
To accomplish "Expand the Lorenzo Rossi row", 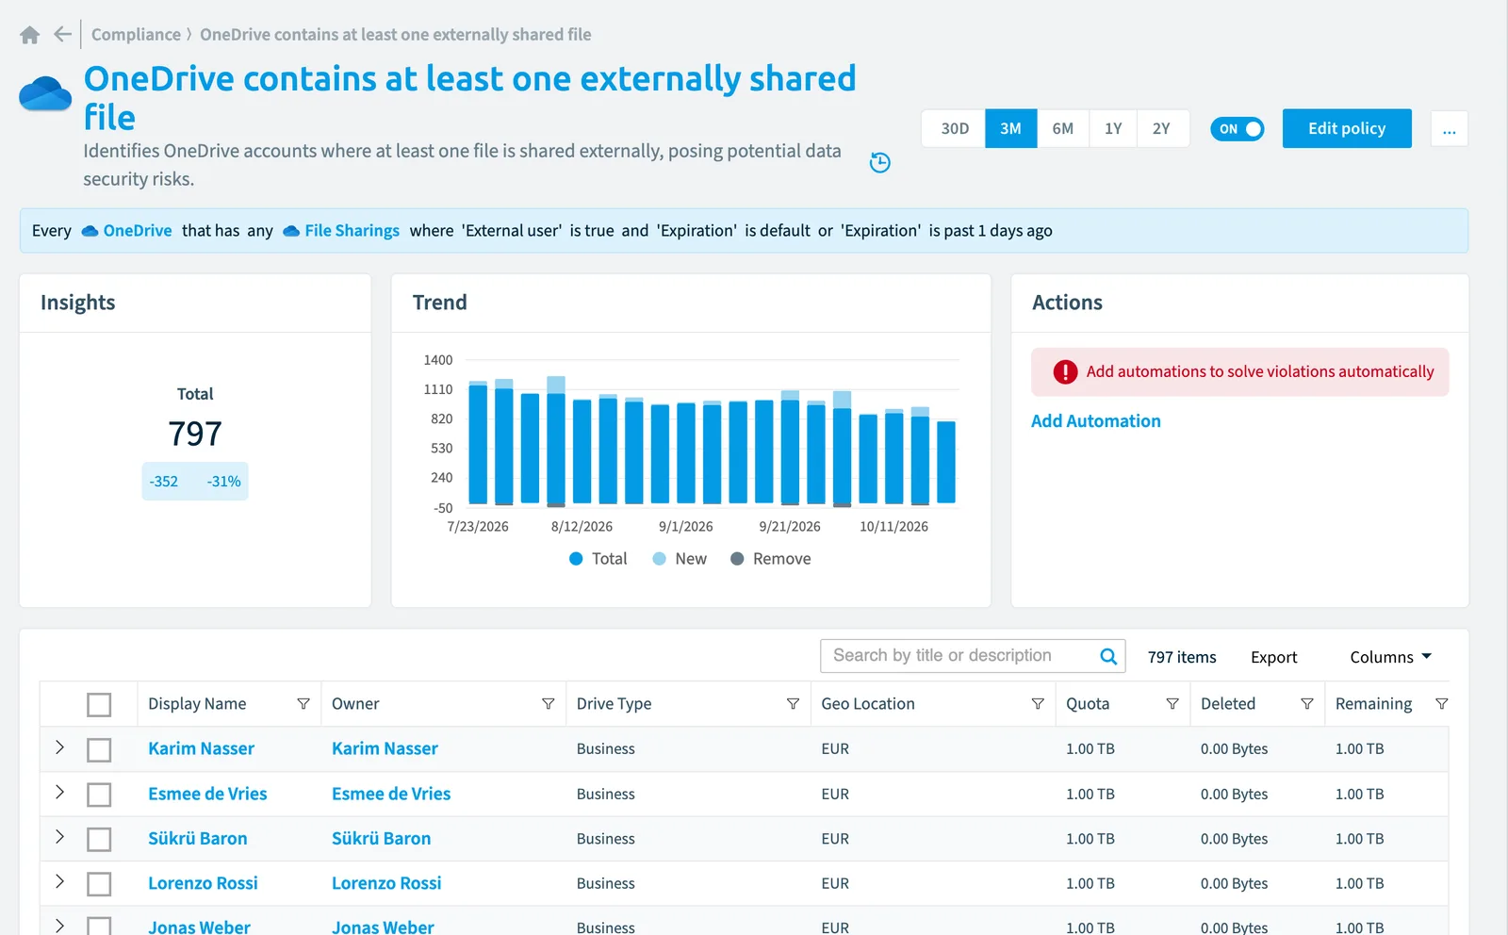I will pyautogui.click(x=59, y=881).
